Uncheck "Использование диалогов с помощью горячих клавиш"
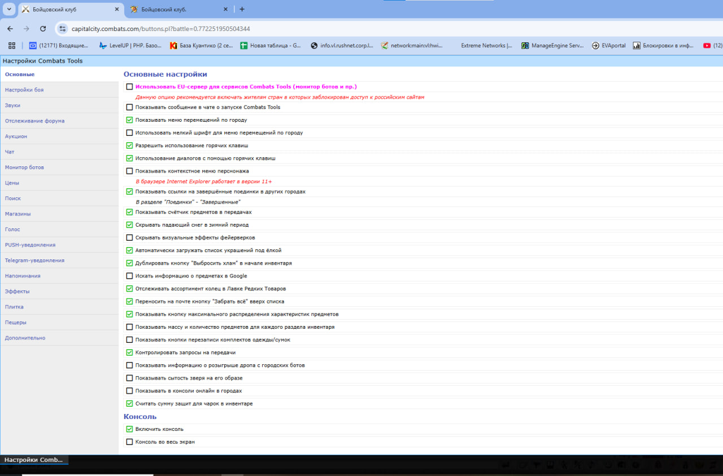Viewport: 723px width, 476px height. click(x=130, y=158)
